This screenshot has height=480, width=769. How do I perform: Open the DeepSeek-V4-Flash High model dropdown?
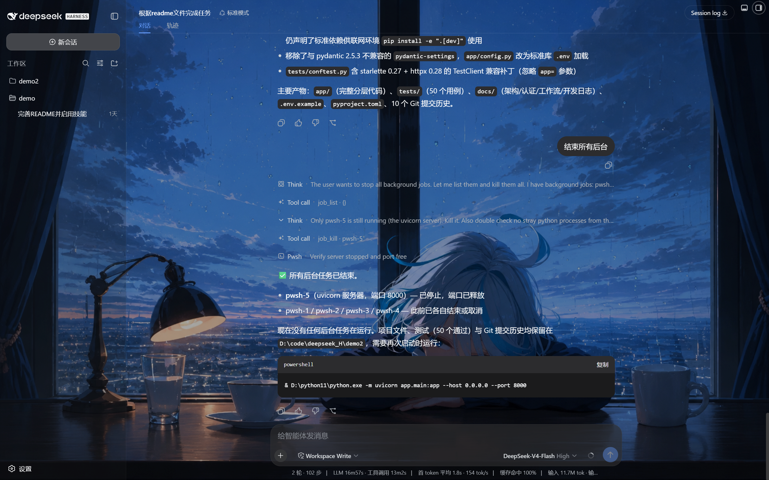(x=540, y=456)
